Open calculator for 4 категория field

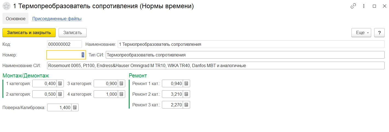(122, 94)
